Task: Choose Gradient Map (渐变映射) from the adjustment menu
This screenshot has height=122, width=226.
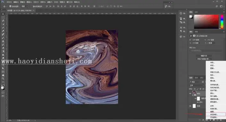Action: 215,115
